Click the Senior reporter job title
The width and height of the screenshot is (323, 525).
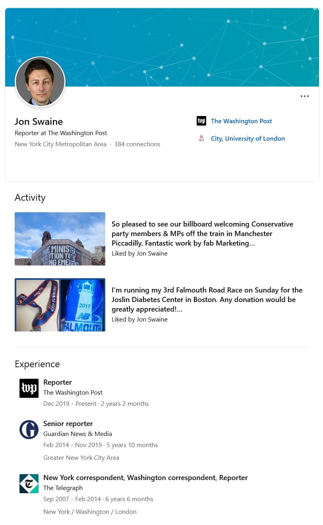[x=68, y=424]
